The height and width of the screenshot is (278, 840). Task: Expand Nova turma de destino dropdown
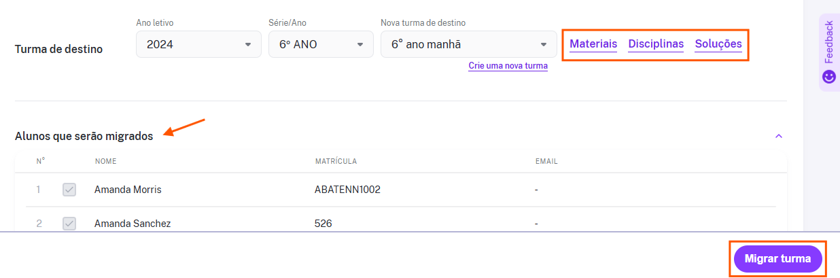tap(469, 44)
